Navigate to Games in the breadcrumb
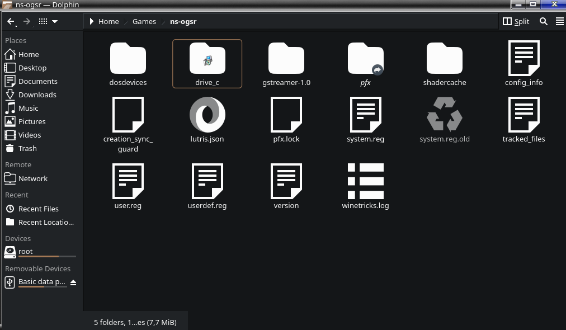The image size is (566, 330). coord(144,21)
